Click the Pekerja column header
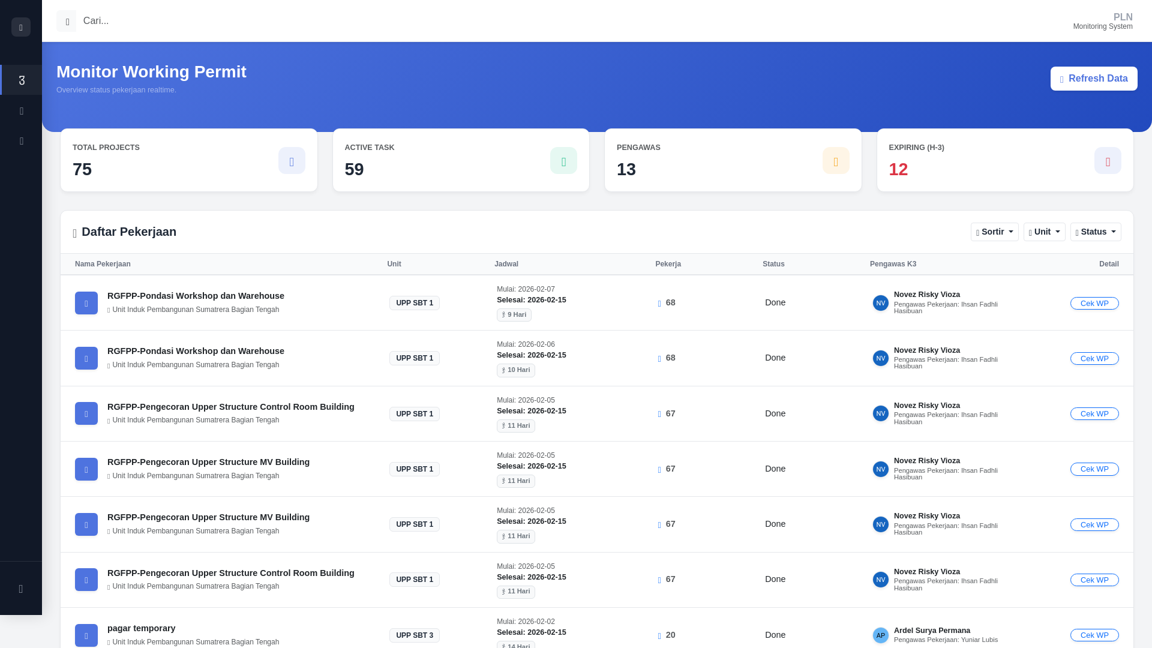 [x=668, y=264]
